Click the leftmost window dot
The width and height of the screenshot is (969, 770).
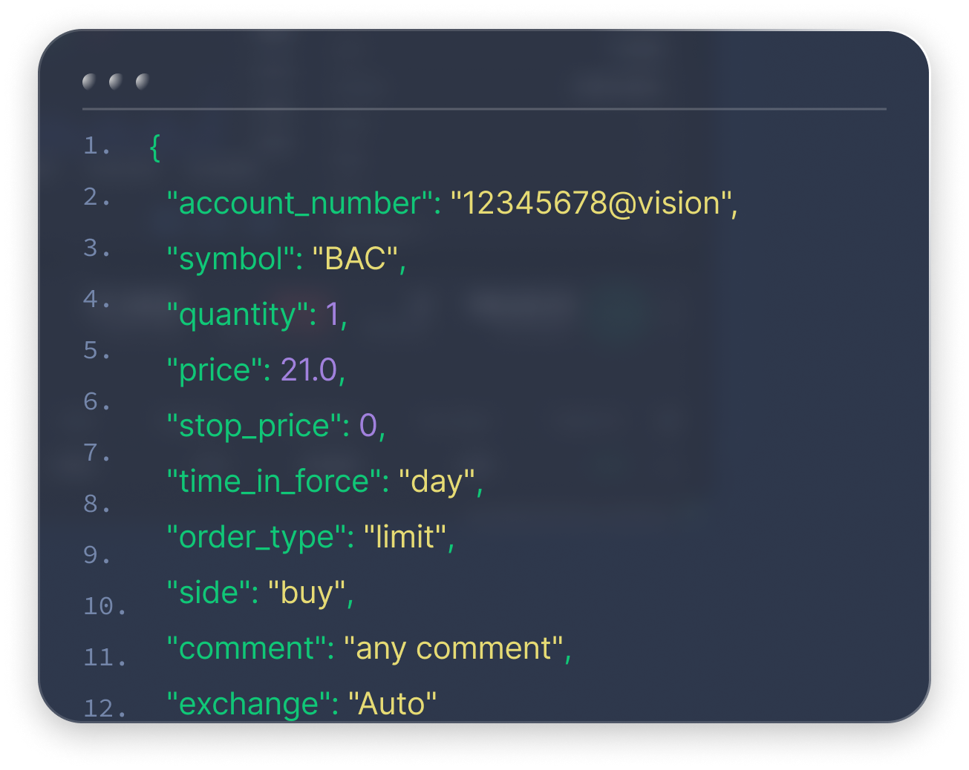[x=89, y=81]
